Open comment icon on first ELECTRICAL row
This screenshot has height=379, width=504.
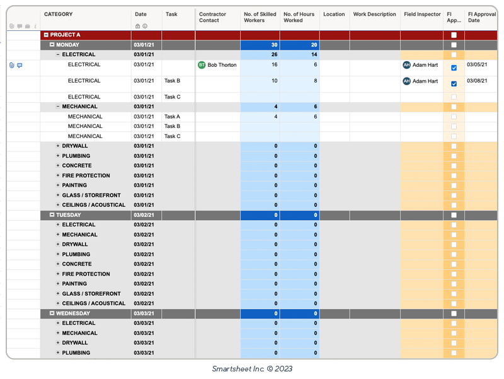tap(20, 65)
